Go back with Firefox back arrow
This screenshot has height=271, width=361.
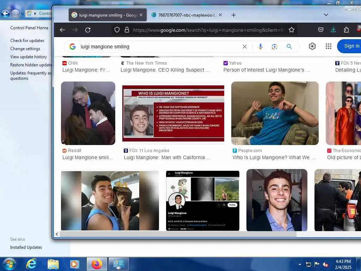(x=62, y=30)
